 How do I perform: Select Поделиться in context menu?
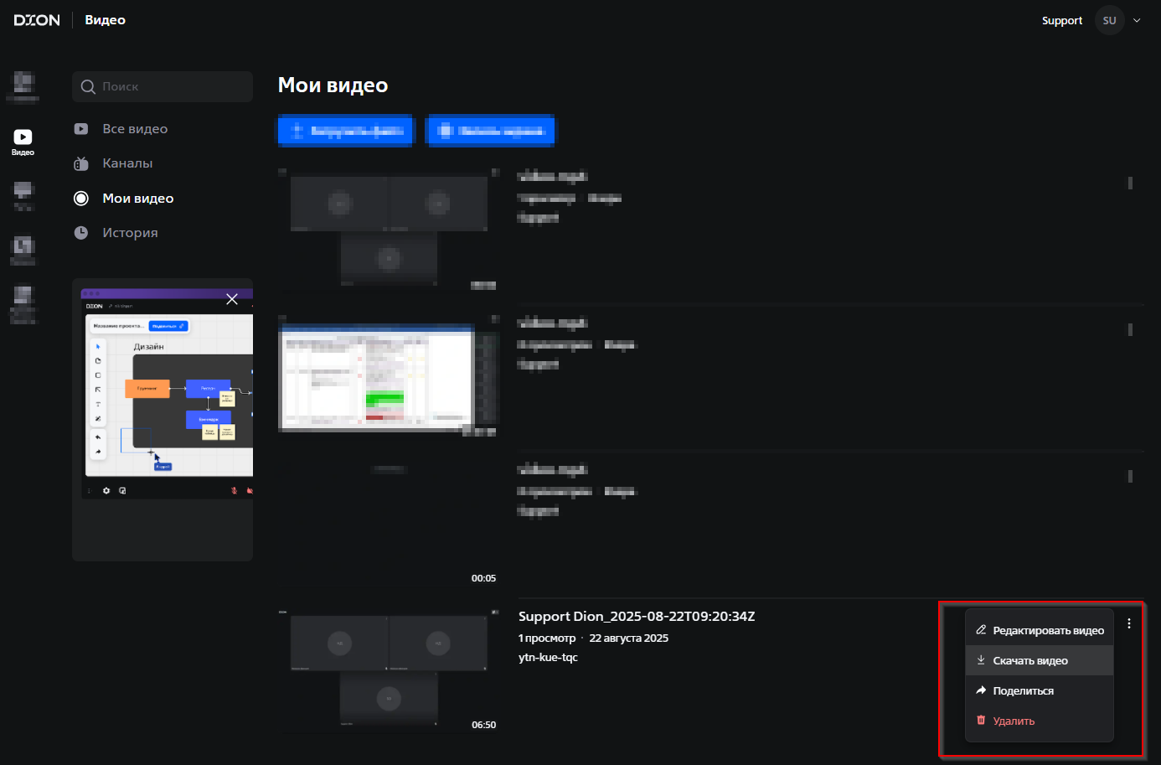(1023, 691)
